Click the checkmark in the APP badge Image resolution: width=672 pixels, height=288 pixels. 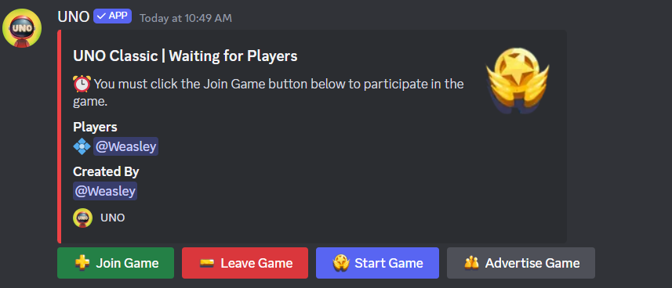[x=102, y=16]
